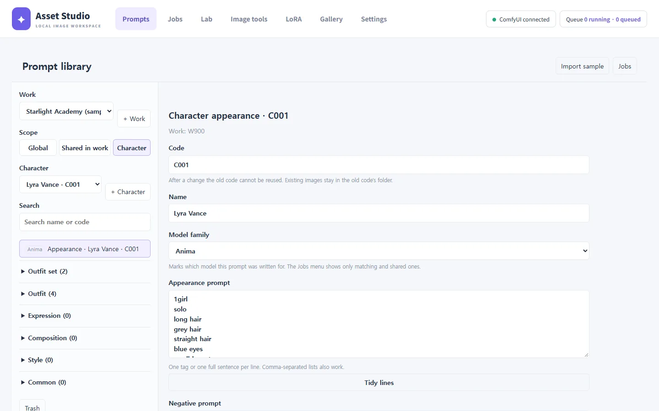
Task: Click the Import sample button
Action: click(582, 66)
